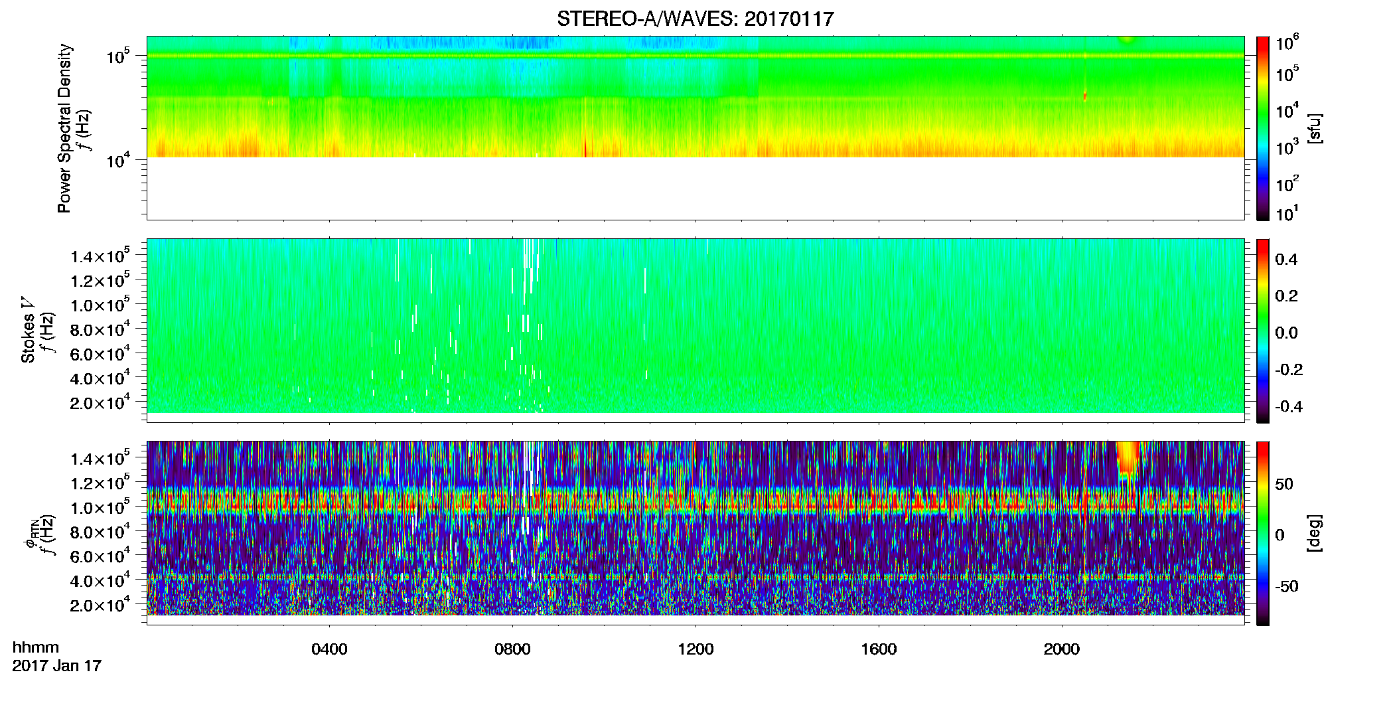Click the [sfu] unit label
This screenshot has width=1391, height=717.
click(x=1315, y=129)
